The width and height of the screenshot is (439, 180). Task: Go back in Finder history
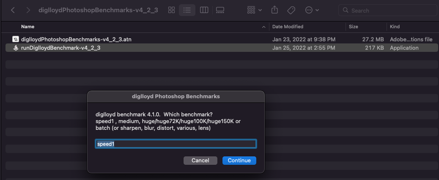pos(13,10)
